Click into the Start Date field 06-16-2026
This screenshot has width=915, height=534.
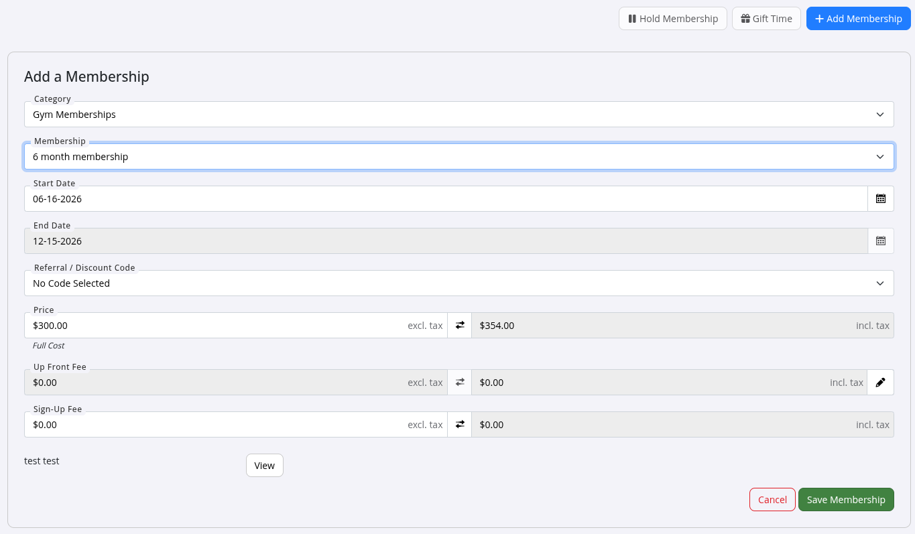(446, 198)
